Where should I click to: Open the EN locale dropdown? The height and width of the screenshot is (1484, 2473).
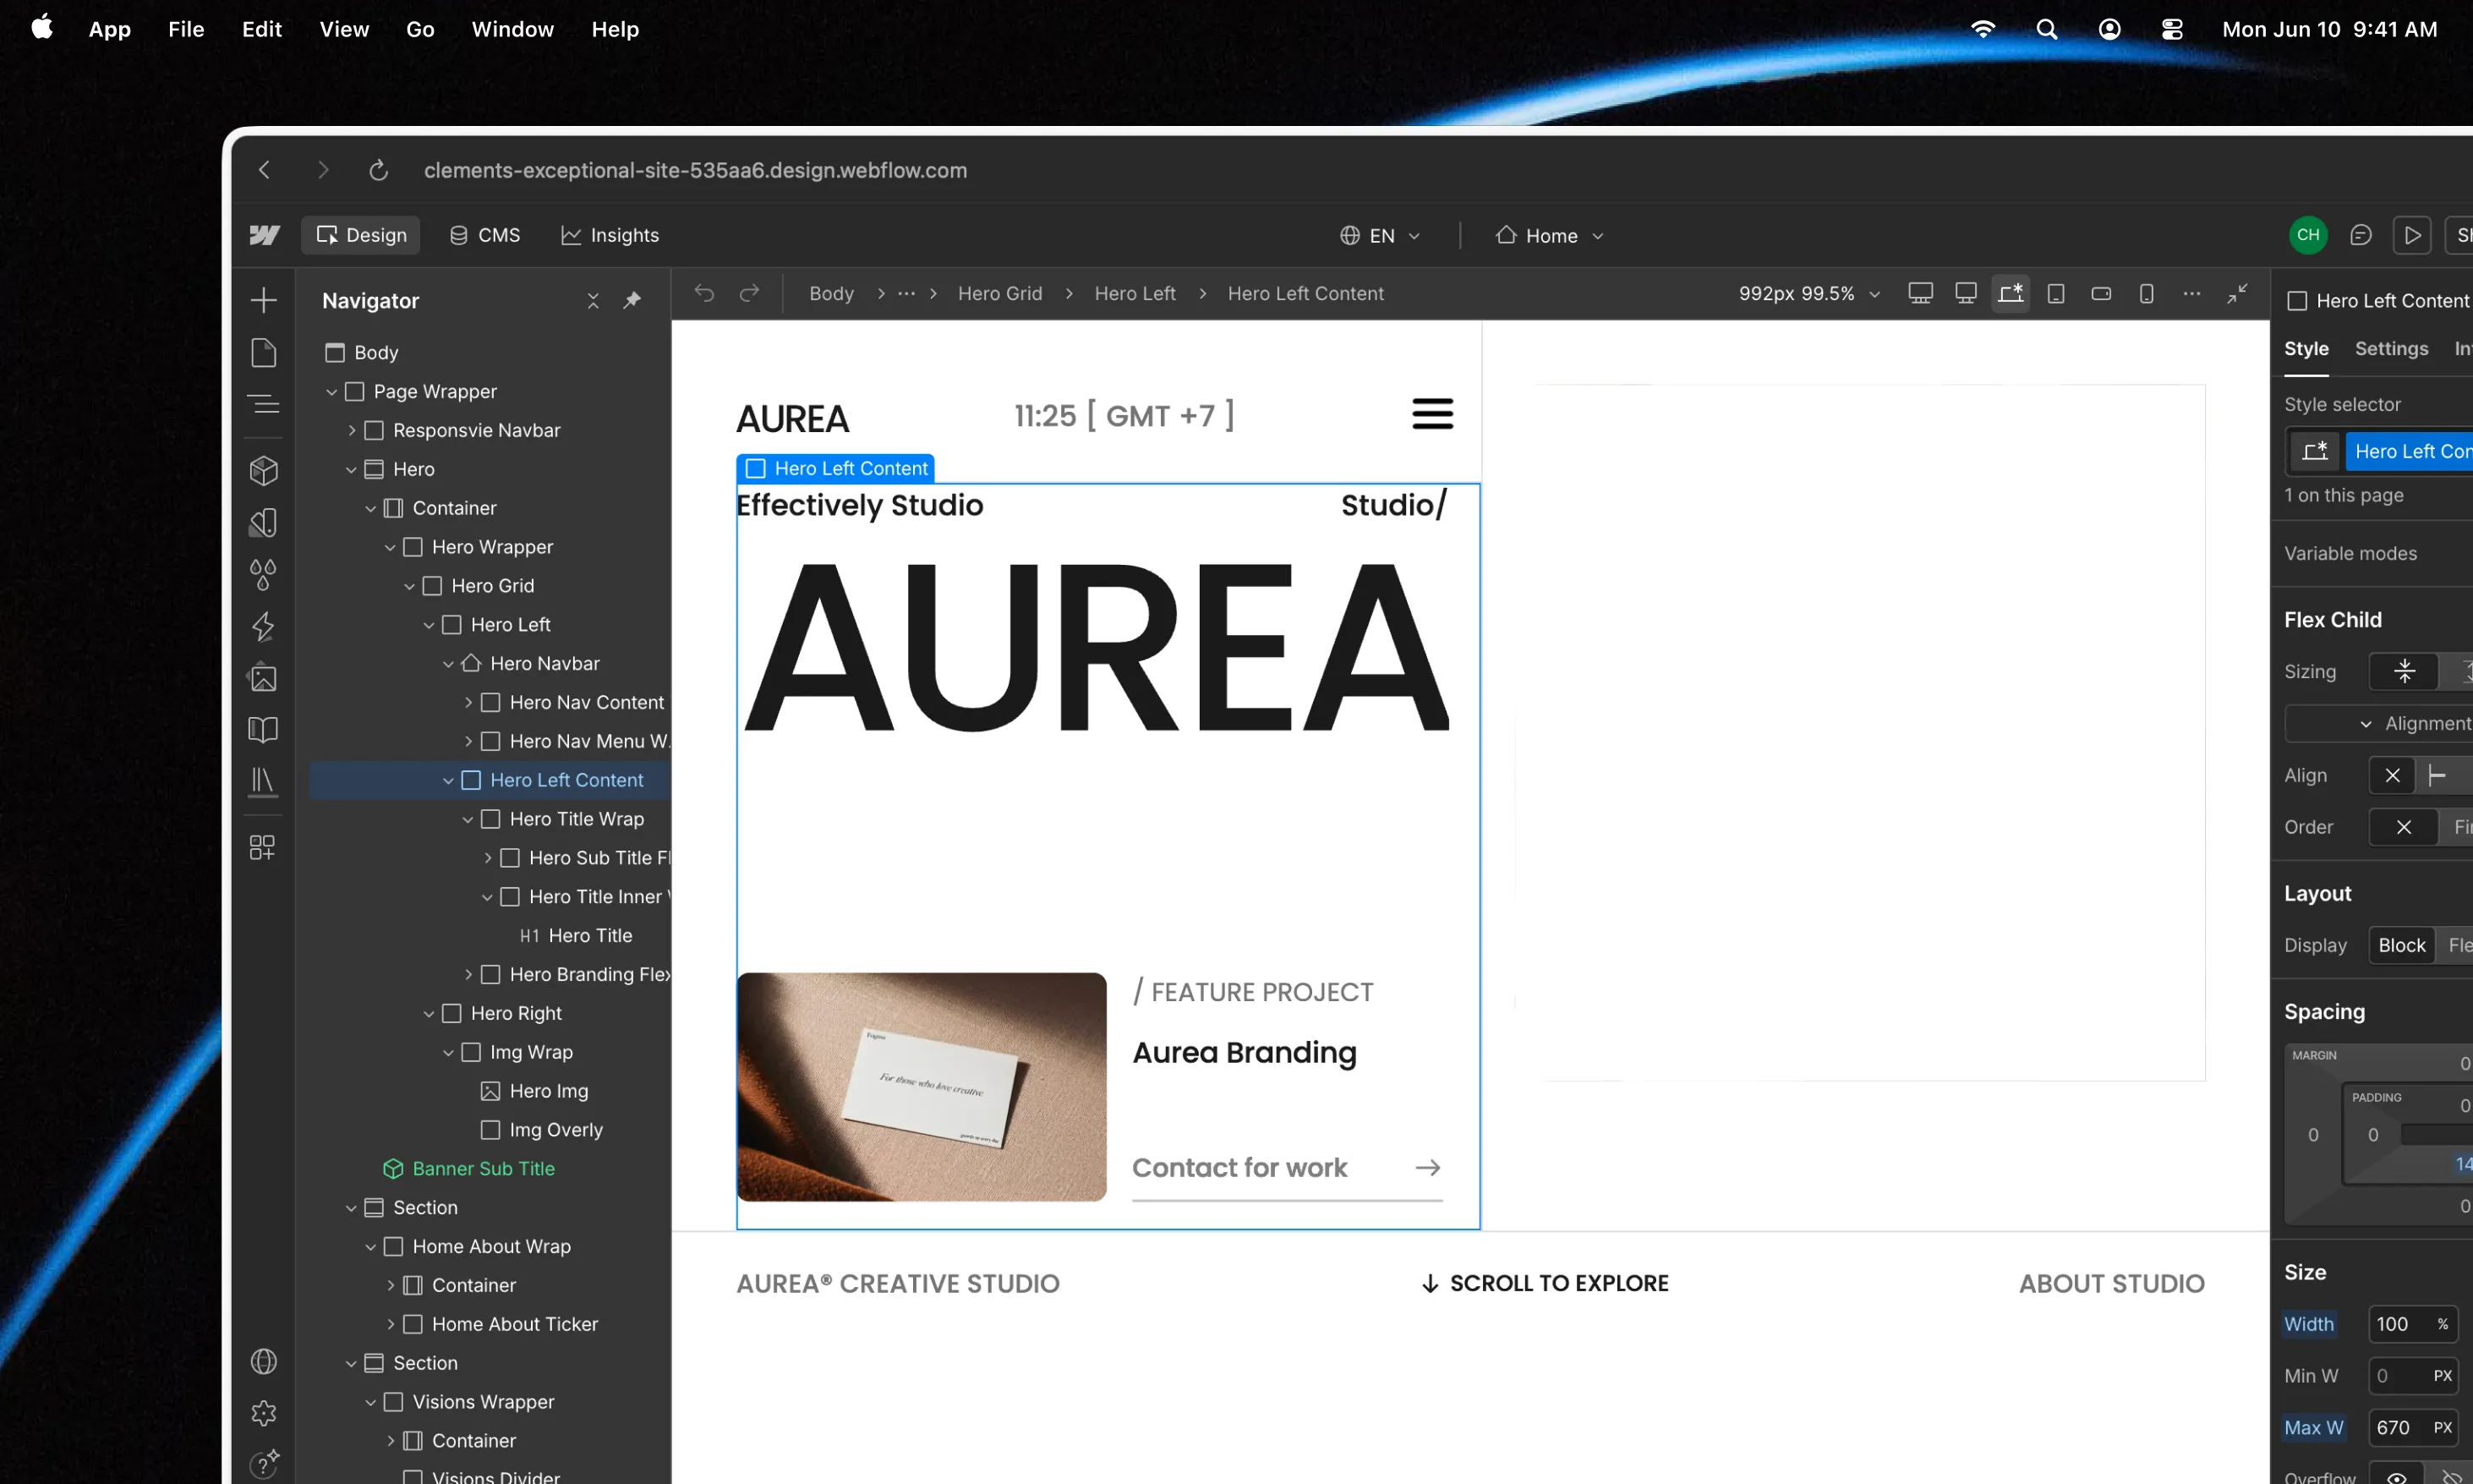[x=1381, y=235]
